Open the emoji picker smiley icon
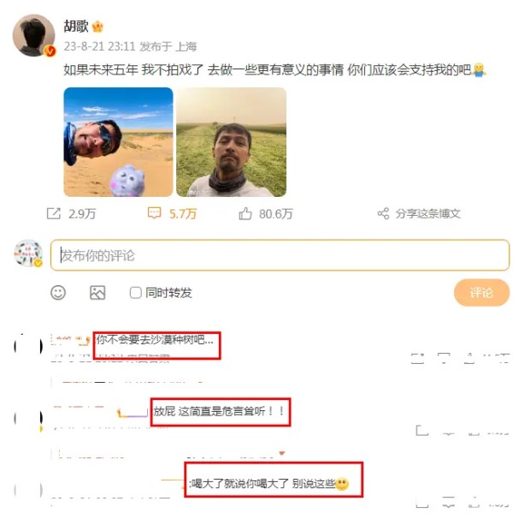513x519 pixels. (x=58, y=293)
